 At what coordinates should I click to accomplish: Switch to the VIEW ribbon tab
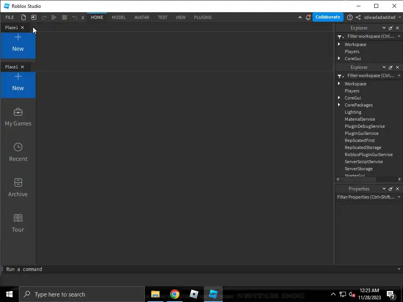click(x=180, y=17)
